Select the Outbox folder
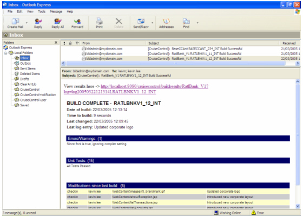303x218 pixels. pos(25,63)
